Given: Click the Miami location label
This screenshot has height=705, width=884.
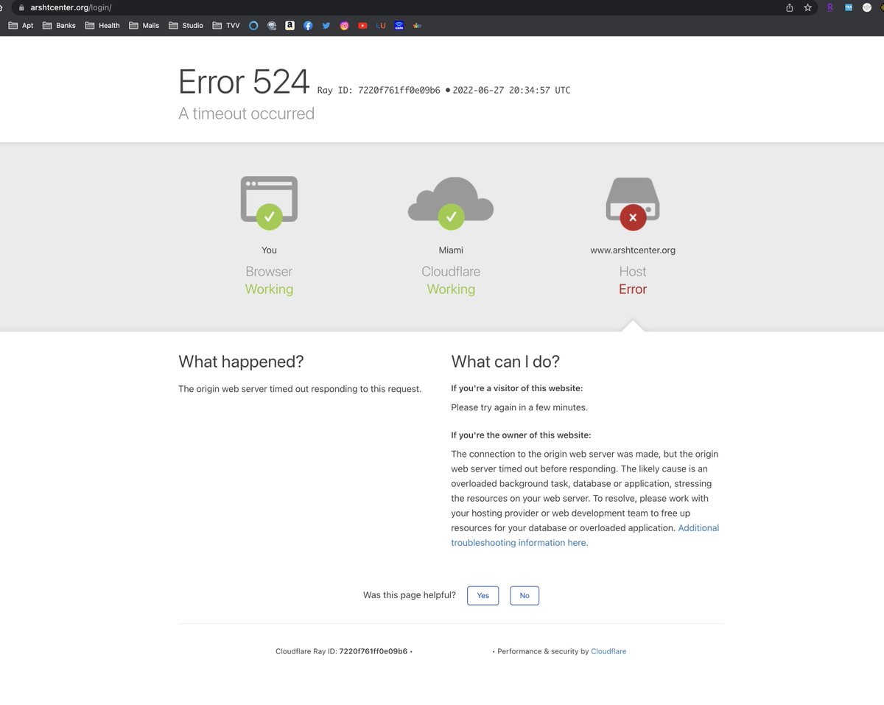Looking at the screenshot, I should coord(451,250).
